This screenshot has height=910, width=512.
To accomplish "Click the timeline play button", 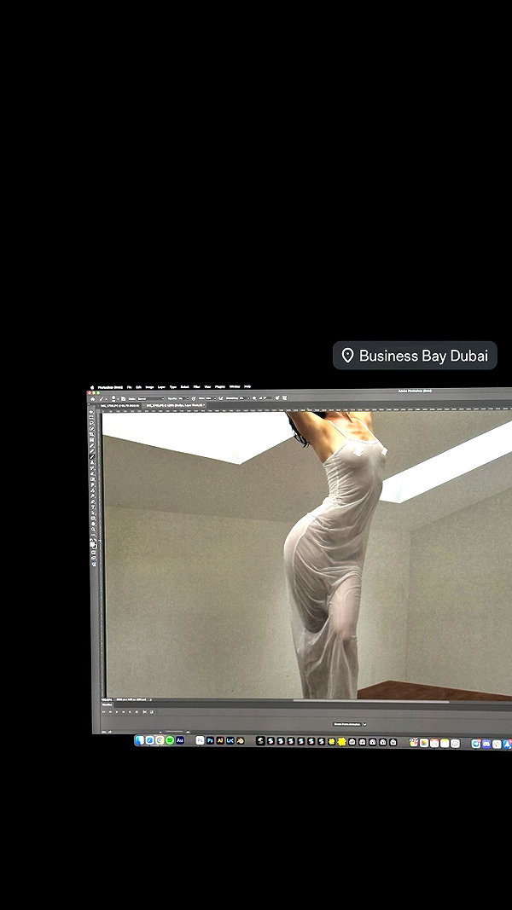I will (117, 712).
